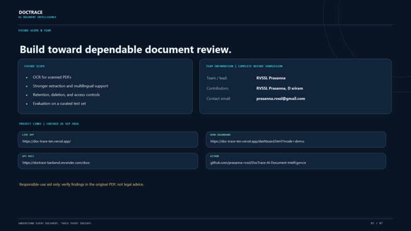Click the DOCTRACE logo title

[31, 12]
